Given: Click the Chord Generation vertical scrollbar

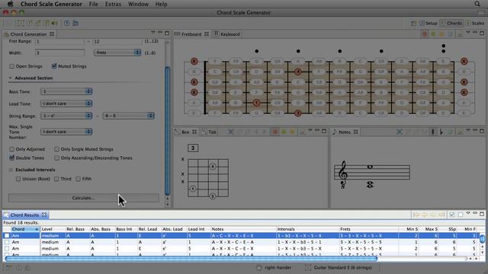Looking at the screenshot, I should click(168, 130).
